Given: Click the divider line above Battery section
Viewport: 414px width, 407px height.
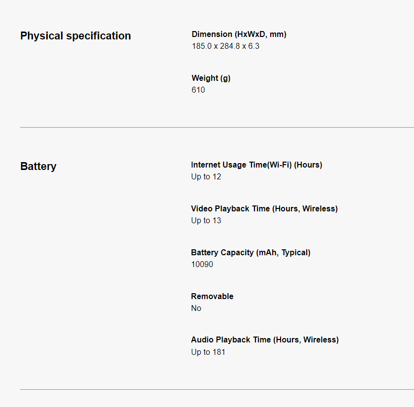Looking at the screenshot, I should (x=217, y=127).
